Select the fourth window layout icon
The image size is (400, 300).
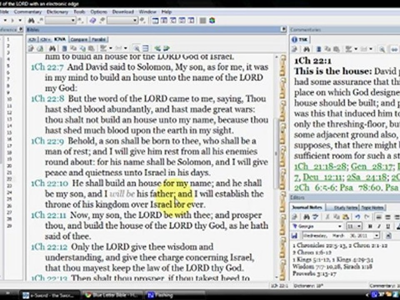click(x=182, y=20)
